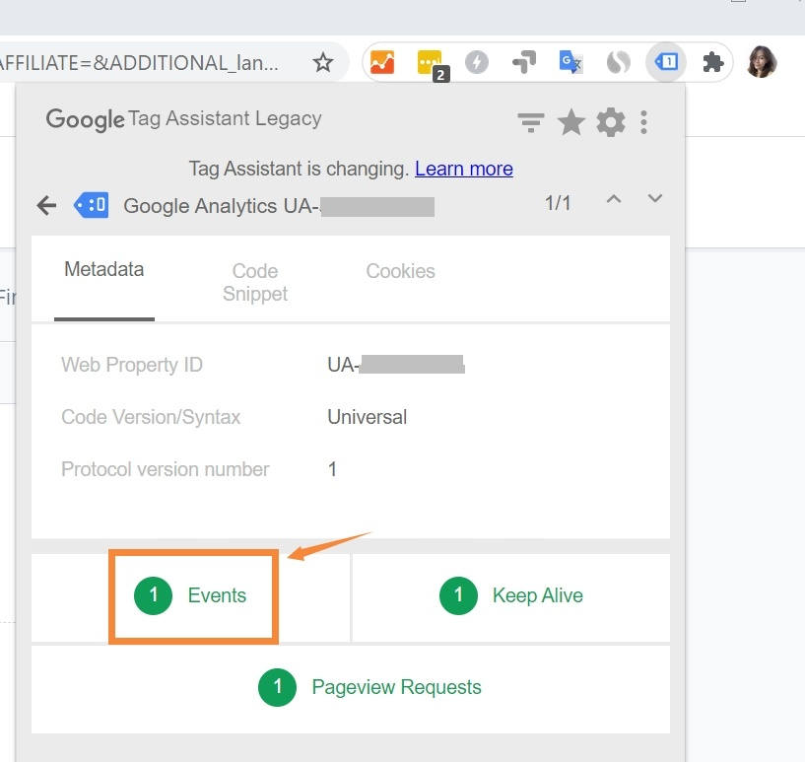Click the lightning bolt extension icon
Viewport: 805px width, 762px height.
477,63
